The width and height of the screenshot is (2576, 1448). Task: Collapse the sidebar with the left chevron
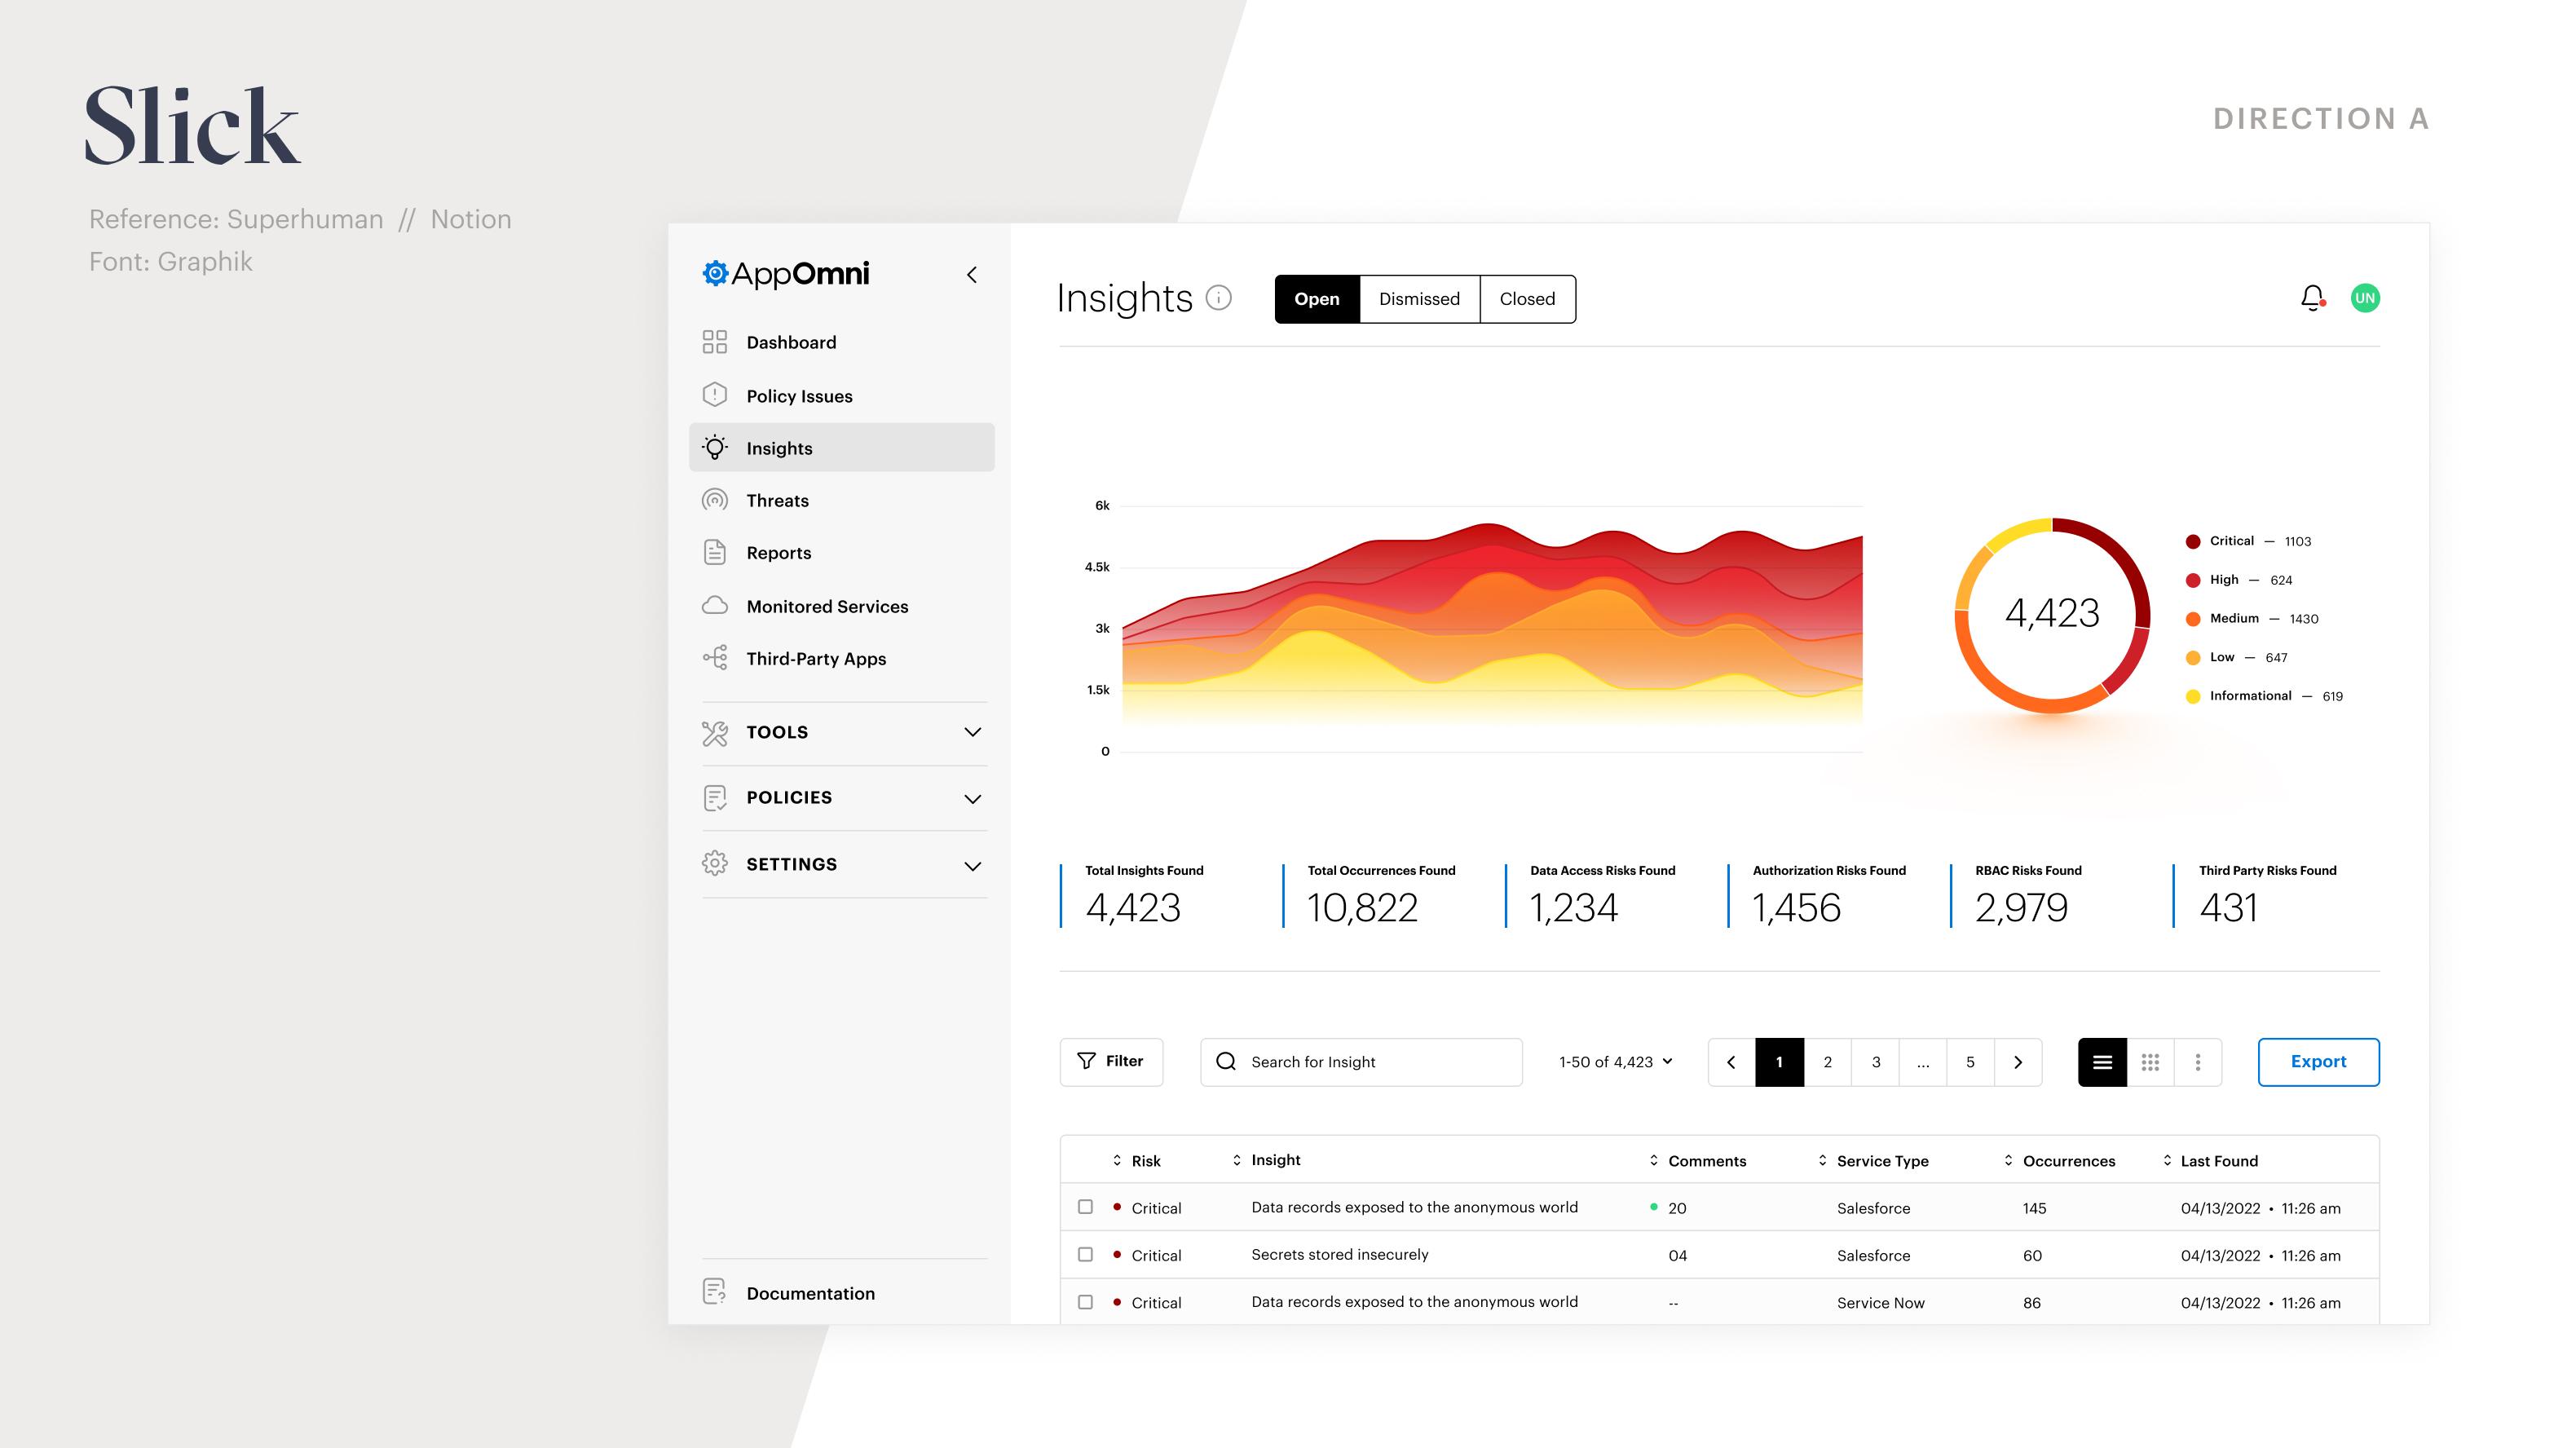pyautogui.click(x=971, y=275)
